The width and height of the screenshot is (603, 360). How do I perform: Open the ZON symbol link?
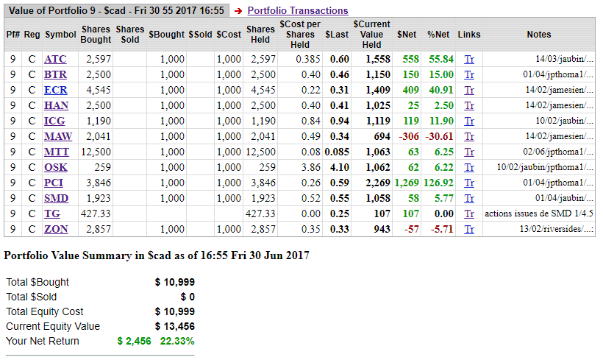coord(56,229)
